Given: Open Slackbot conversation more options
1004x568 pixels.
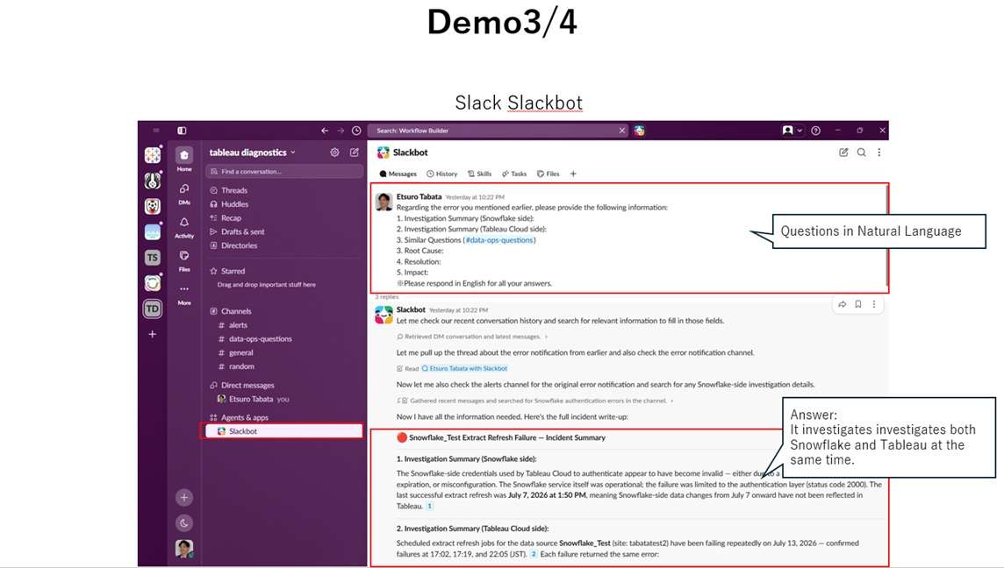Looking at the screenshot, I should coord(879,153).
